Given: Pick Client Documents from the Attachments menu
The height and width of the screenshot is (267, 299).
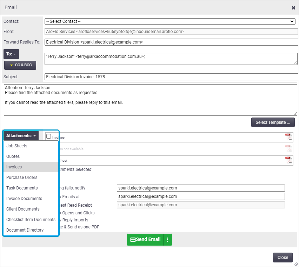Looking at the screenshot, I should (x=31, y=209).
